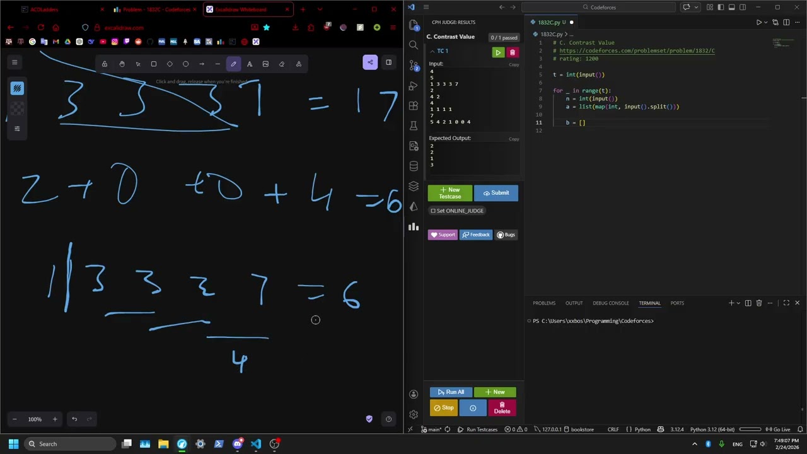
Task: Click the CPH Bugs button
Action: click(506, 235)
